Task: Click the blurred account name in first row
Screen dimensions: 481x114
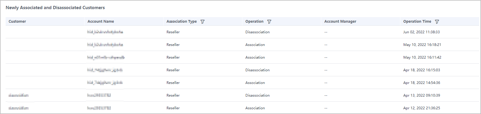Action: coord(105,32)
